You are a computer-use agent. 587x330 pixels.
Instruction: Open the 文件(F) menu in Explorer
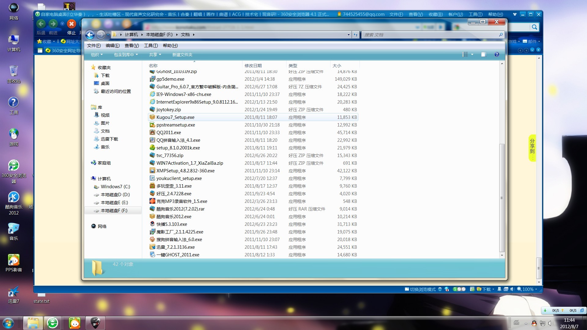94,46
